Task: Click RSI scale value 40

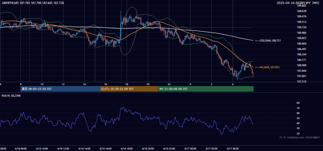Action: pyautogui.click(x=298, y=123)
